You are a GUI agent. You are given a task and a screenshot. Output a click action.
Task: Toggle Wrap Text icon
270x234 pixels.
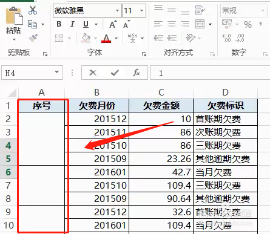point(200,10)
